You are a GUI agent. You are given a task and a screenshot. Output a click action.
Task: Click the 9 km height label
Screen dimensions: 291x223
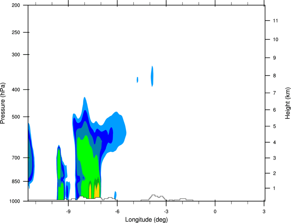(275, 58)
